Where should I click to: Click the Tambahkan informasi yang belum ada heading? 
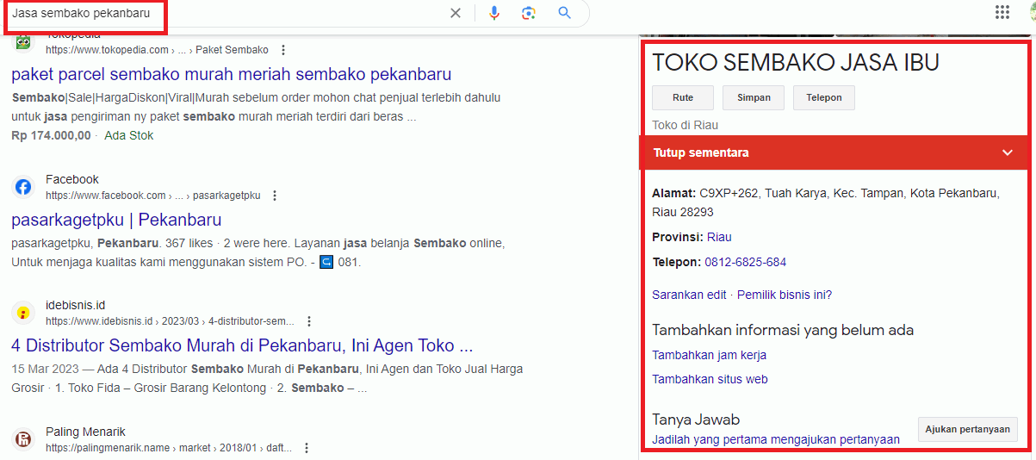(783, 330)
